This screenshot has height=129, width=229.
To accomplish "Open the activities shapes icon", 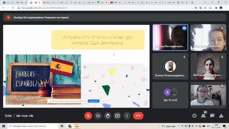I will coord(221,116).
